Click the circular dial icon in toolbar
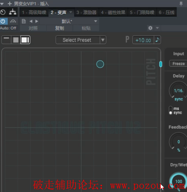Screen dimensions: 187x192 (x=3, y=12)
